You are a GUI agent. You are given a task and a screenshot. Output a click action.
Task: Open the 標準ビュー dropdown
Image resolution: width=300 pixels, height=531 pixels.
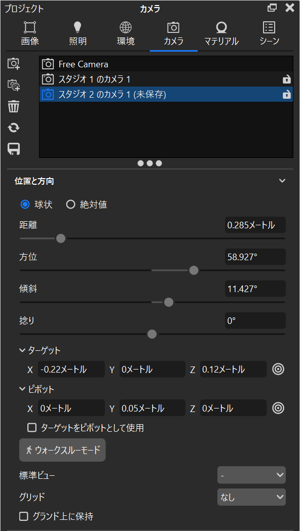[251, 475]
